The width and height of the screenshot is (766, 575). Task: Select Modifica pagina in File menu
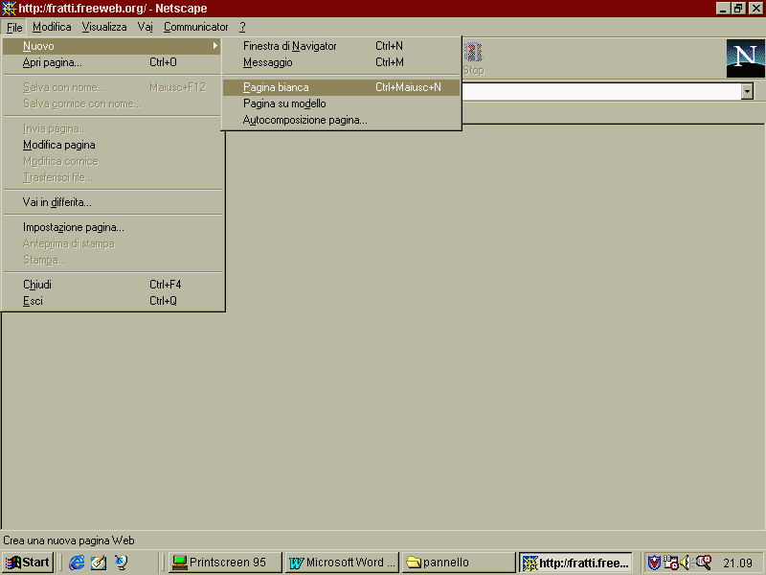(x=112, y=146)
